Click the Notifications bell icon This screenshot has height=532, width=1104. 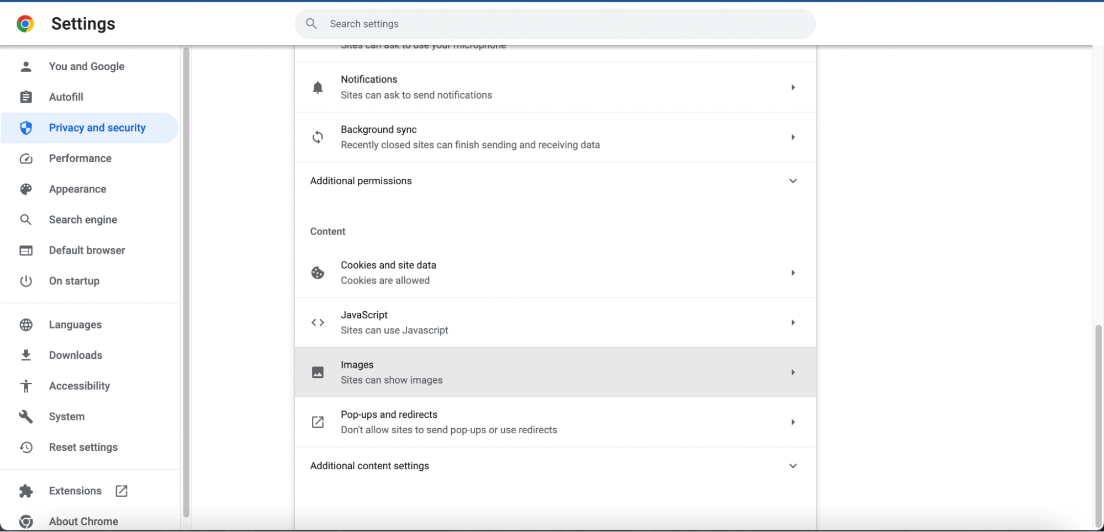[318, 87]
